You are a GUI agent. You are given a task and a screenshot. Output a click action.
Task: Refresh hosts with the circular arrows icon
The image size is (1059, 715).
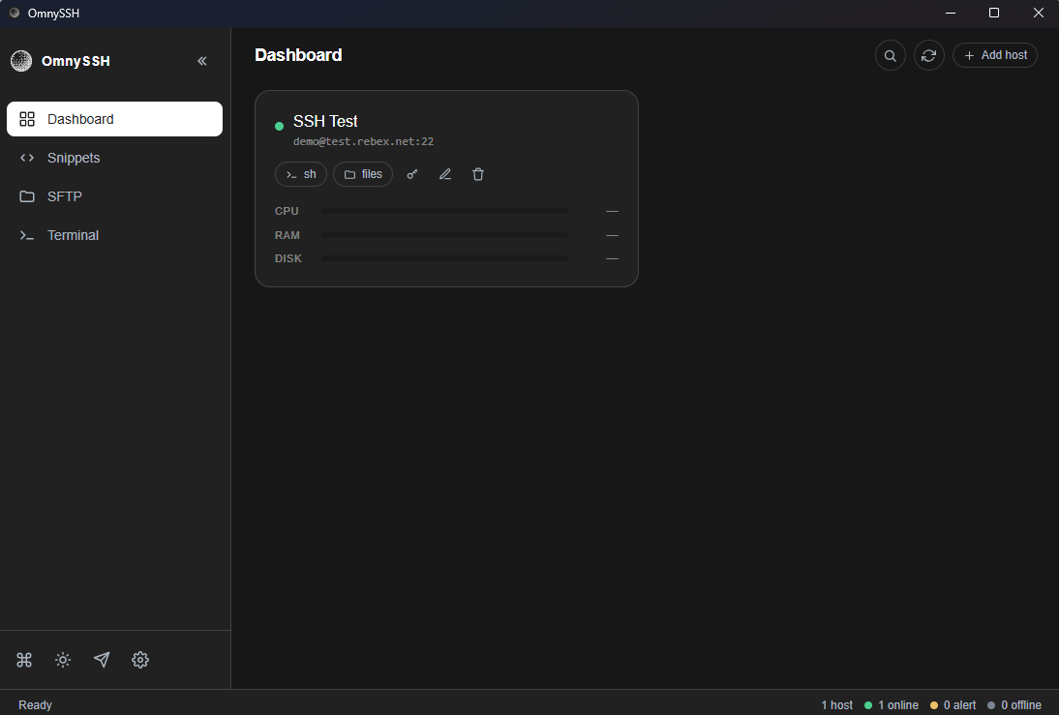[928, 55]
